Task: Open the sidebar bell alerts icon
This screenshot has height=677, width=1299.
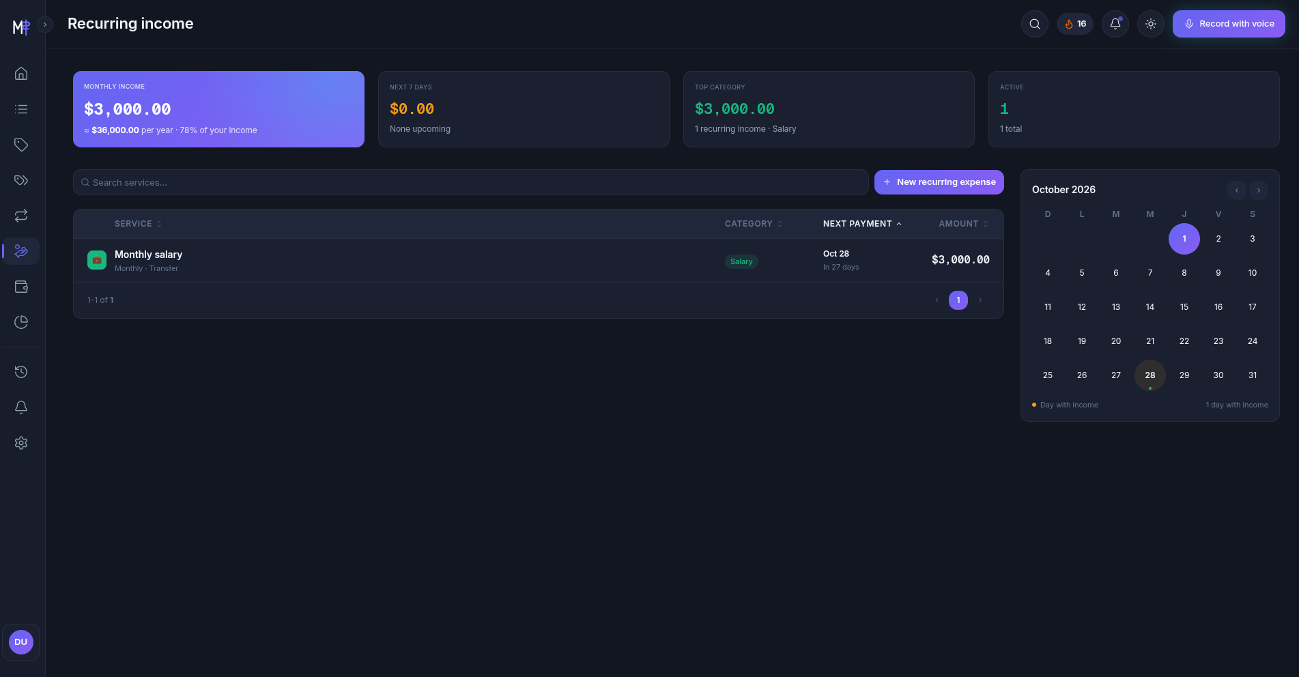Action: coord(21,407)
